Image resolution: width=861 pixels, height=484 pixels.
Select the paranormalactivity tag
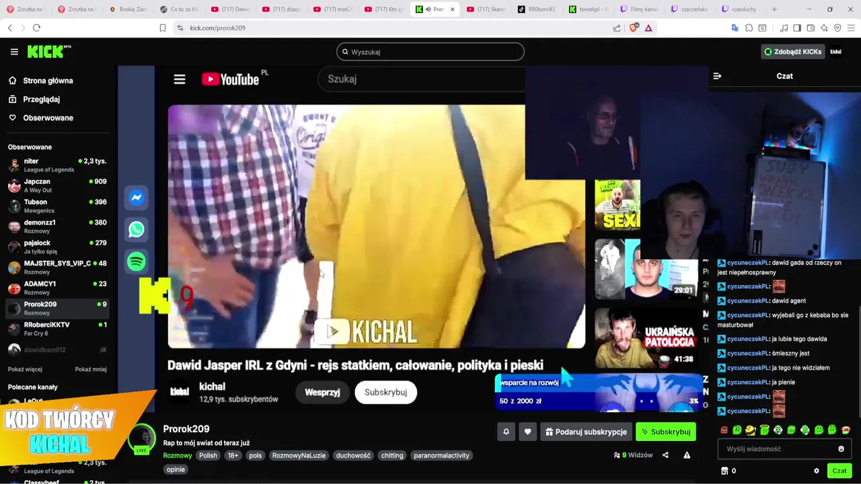click(x=441, y=456)
